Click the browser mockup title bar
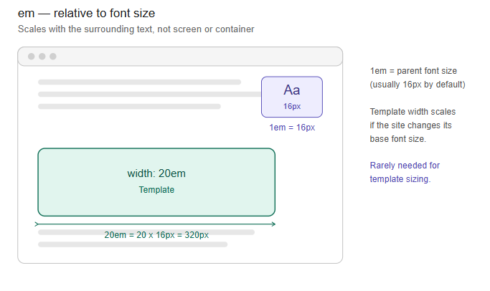Screen dimensions: 490x291 click(x=180, y=57)
